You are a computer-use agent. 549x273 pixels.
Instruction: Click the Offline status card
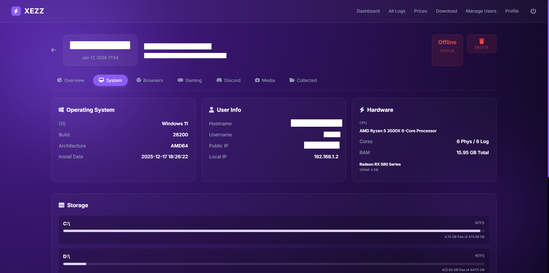point(447,50)
